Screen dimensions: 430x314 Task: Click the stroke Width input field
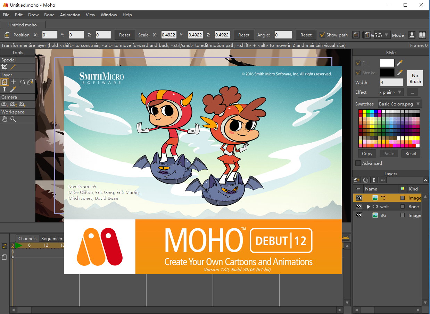coord(391,82)
